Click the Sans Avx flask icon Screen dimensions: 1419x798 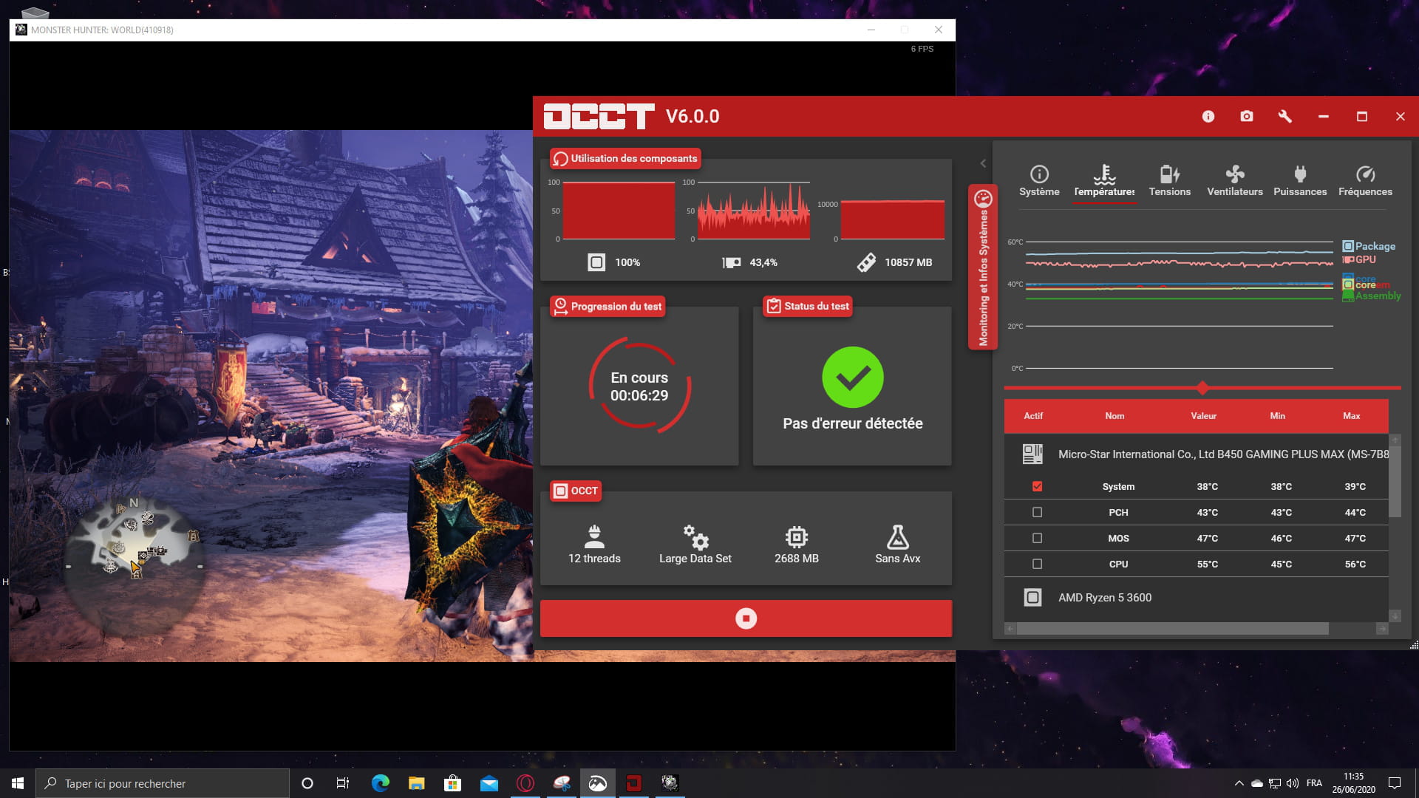897,536
